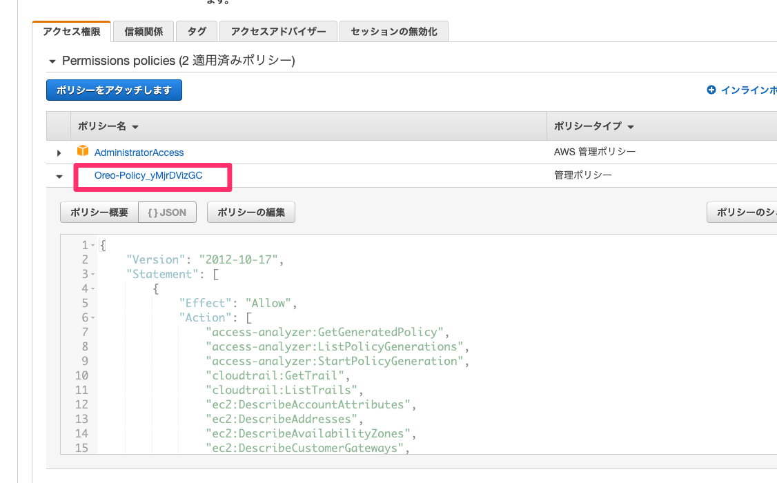Click line number 10 in JSON gutter
This screenshot has width=777, height=483.
[81, 375]
